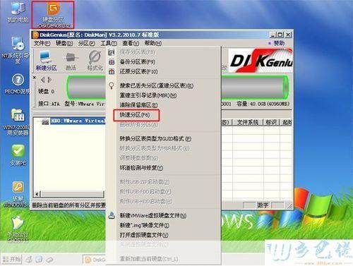Screen dimensions: 353x266
Task: Select HD0: VMware Virtual tree row
Action: [78, 121]
